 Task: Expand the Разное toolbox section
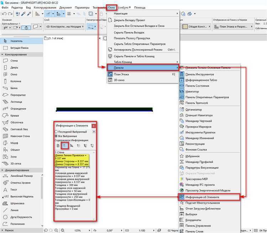point(2,230)
